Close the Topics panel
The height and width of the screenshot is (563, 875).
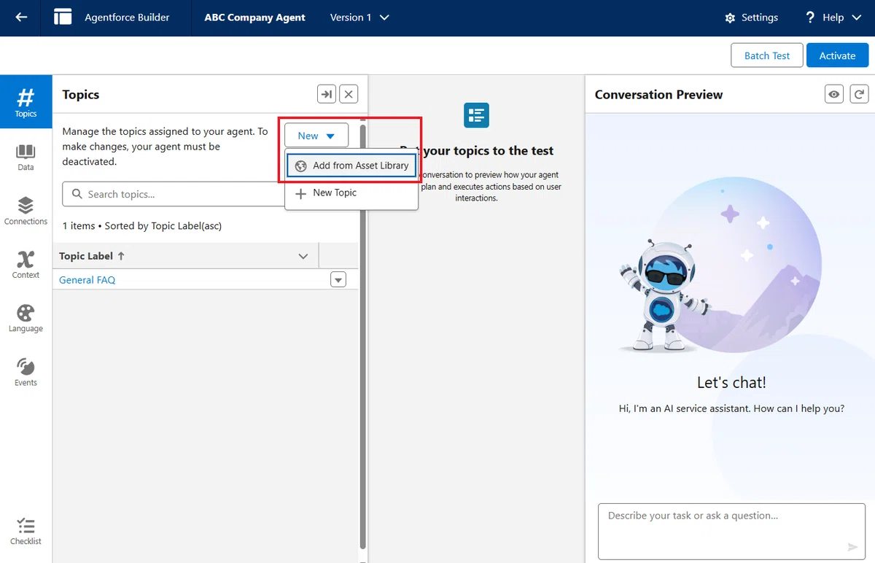tap(349, 94)
